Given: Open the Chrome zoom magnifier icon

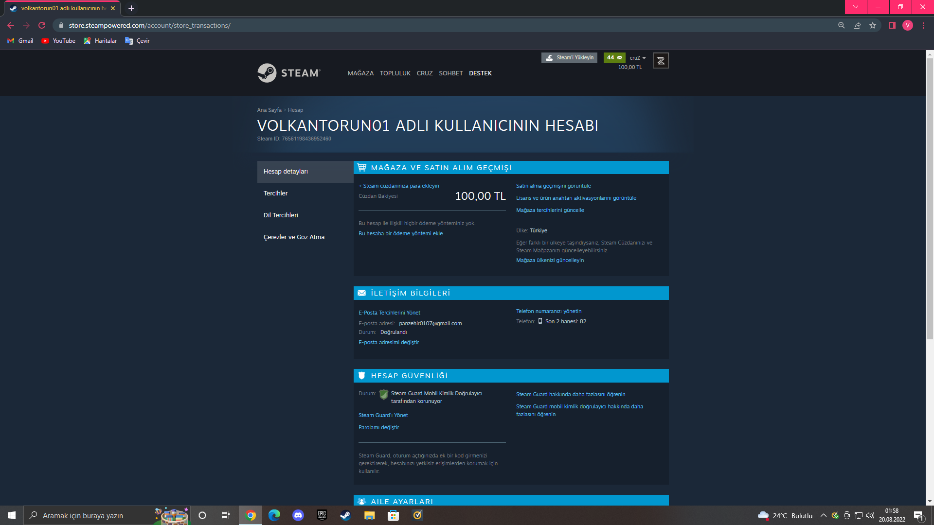Looking at the screenshot, I should (842, 25).
